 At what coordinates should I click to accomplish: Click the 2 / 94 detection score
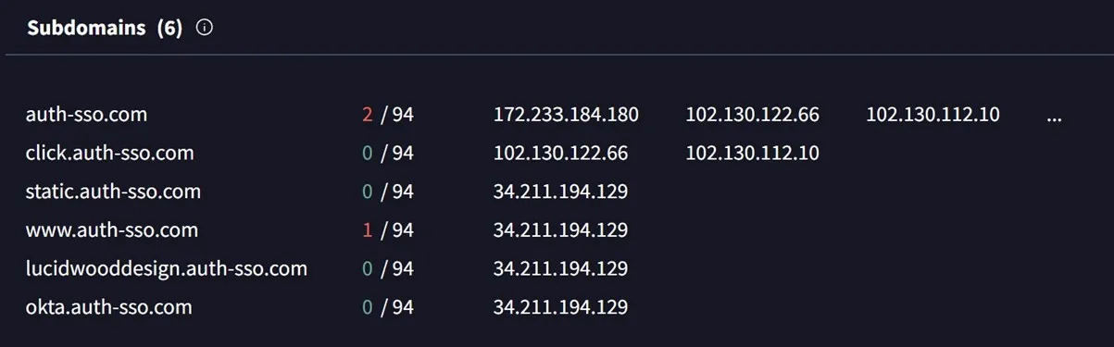pyautogui.click(x=388, y=115)
